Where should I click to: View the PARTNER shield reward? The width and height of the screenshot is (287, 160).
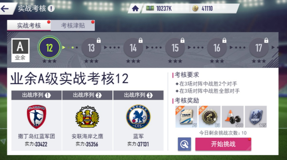(256, 117)
